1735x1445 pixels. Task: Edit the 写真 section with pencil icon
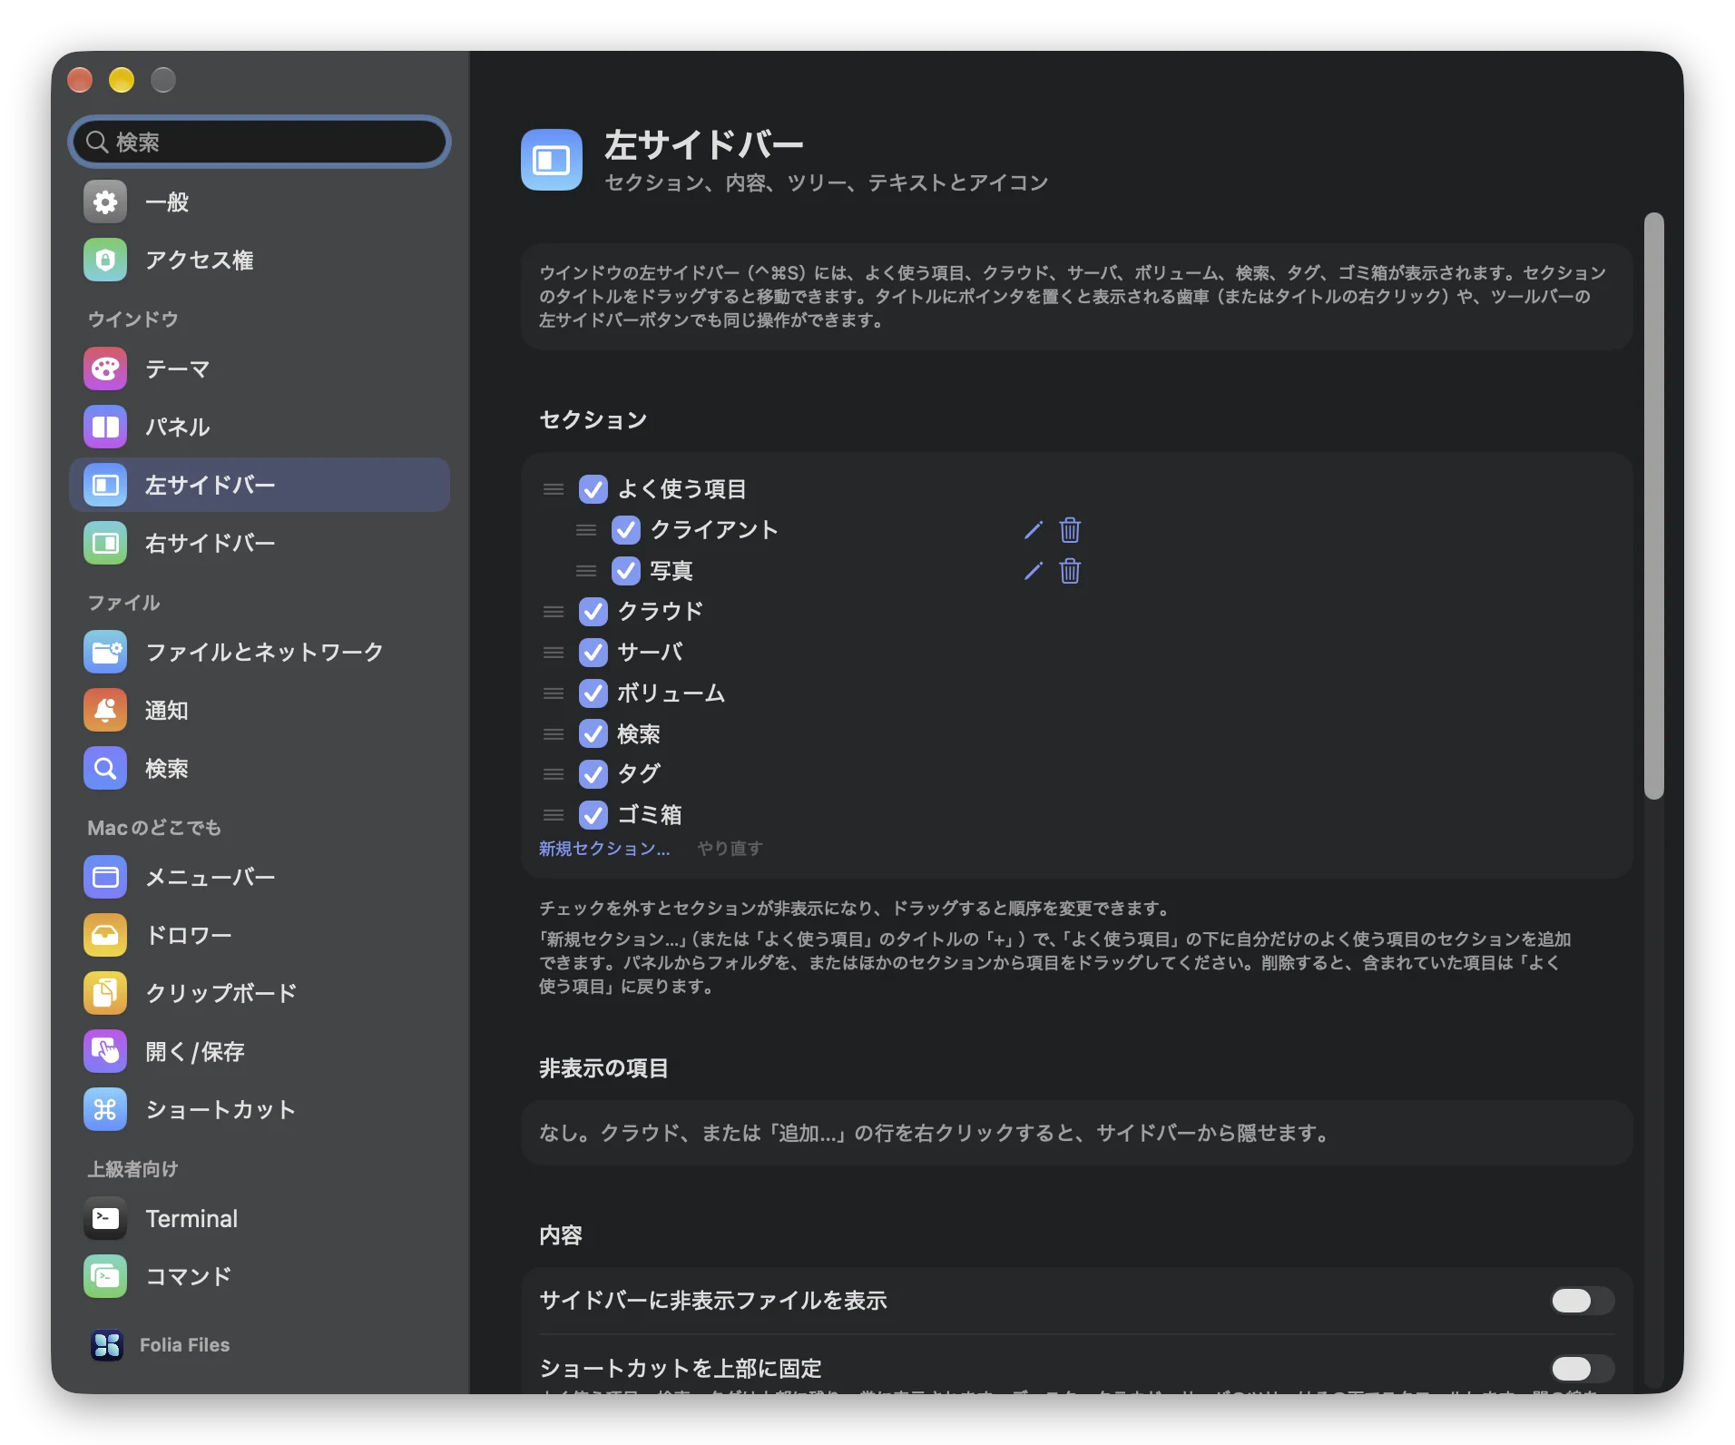[1034, 571]
